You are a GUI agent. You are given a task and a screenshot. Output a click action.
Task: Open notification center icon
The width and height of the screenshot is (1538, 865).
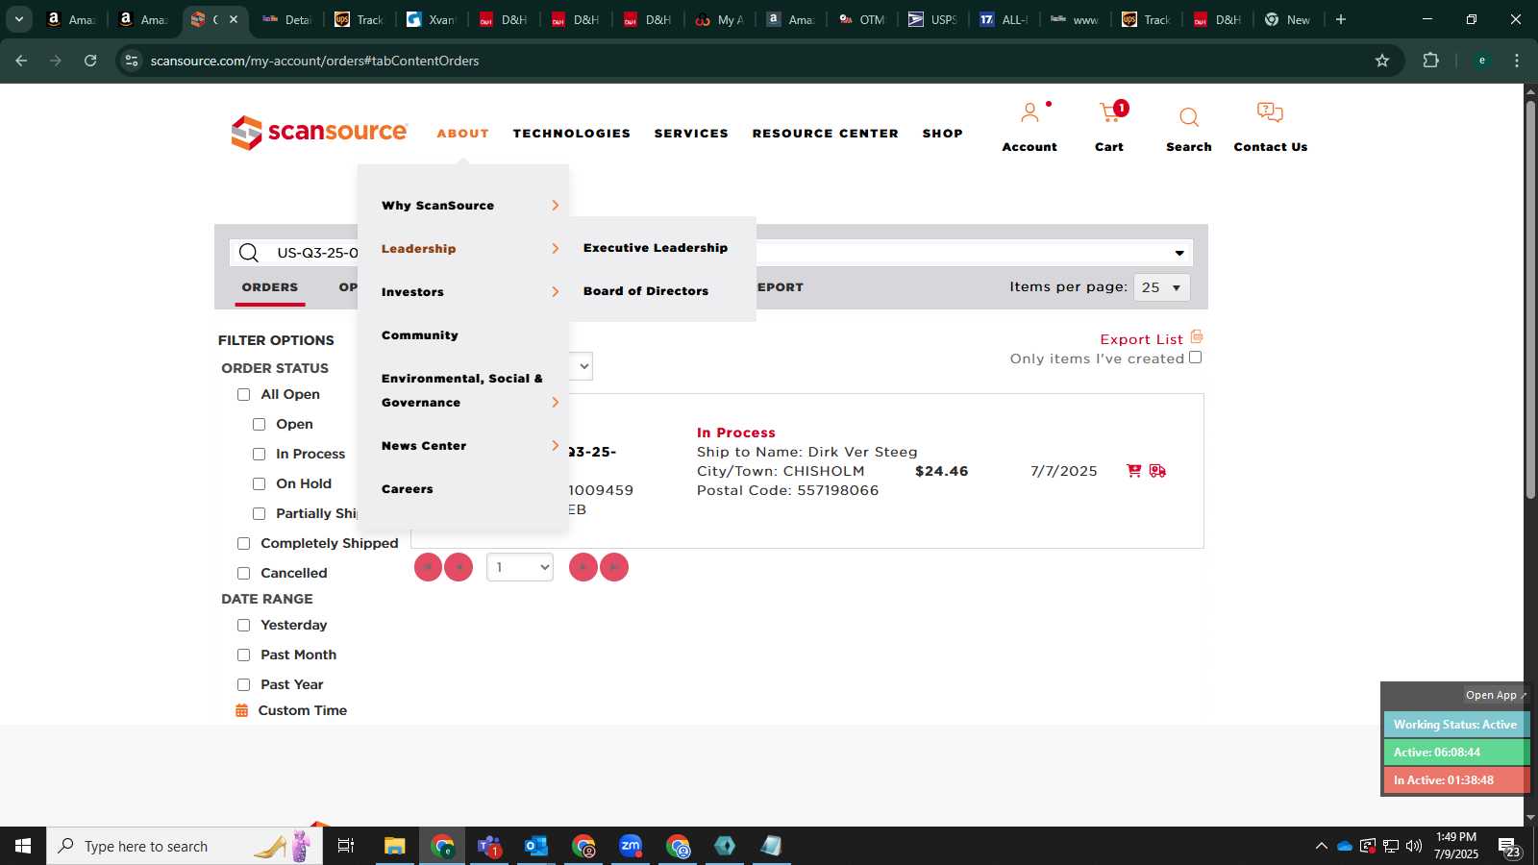point(1509,847)
